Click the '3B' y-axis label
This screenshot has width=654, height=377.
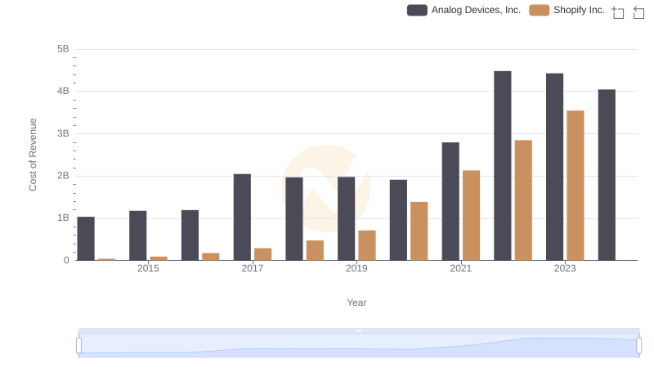click(63, 133)
